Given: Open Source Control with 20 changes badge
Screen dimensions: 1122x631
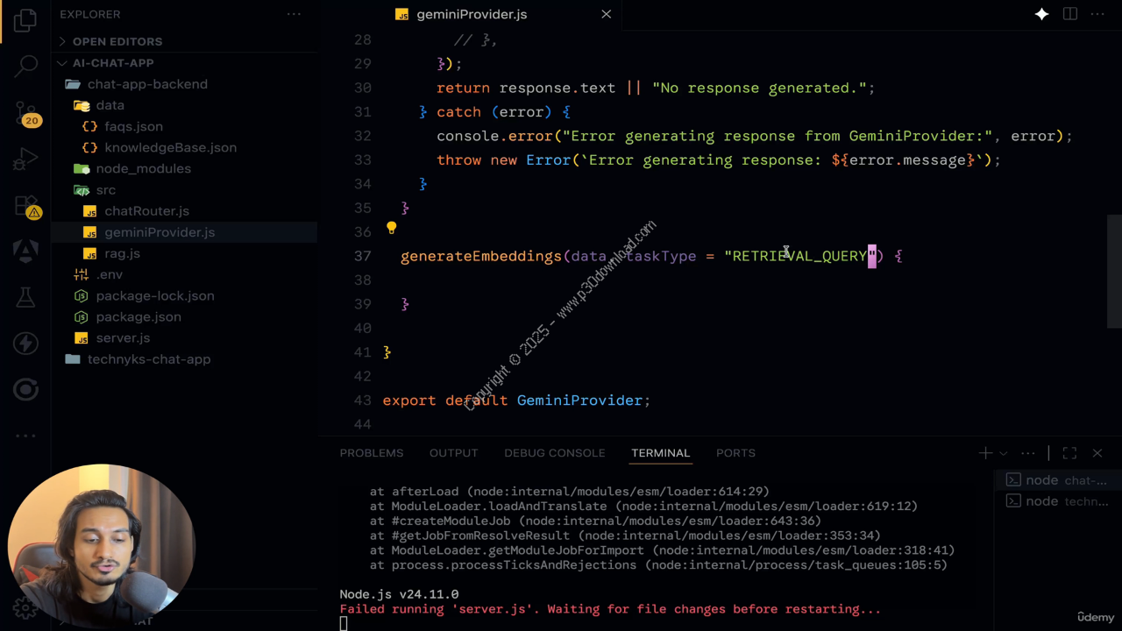Looking at the screenshot, I should (26, 114).
